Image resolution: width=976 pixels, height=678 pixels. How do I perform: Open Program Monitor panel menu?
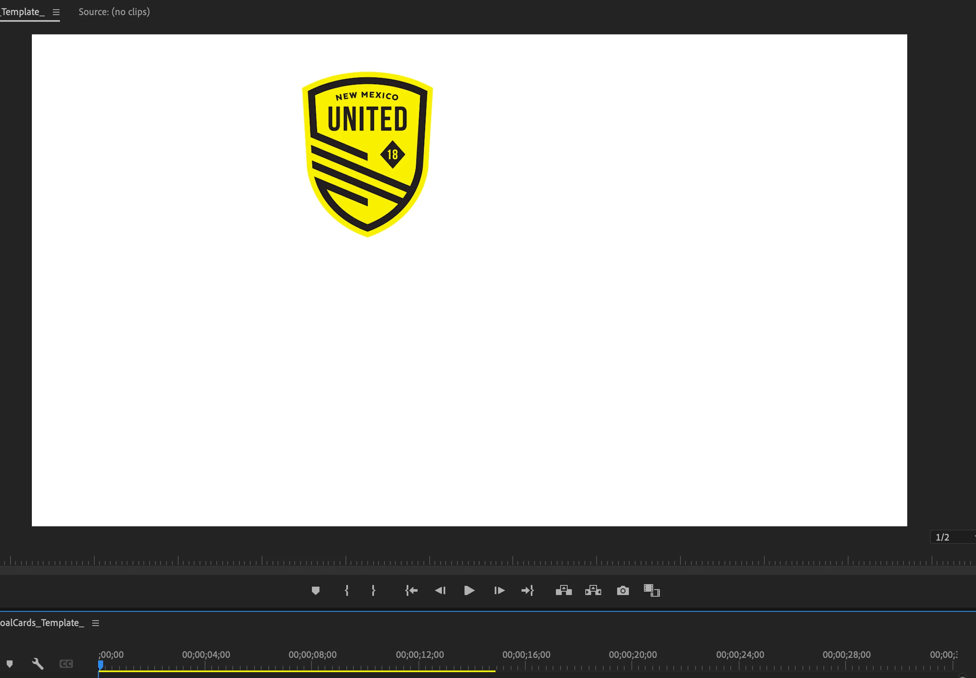[56, 12]
